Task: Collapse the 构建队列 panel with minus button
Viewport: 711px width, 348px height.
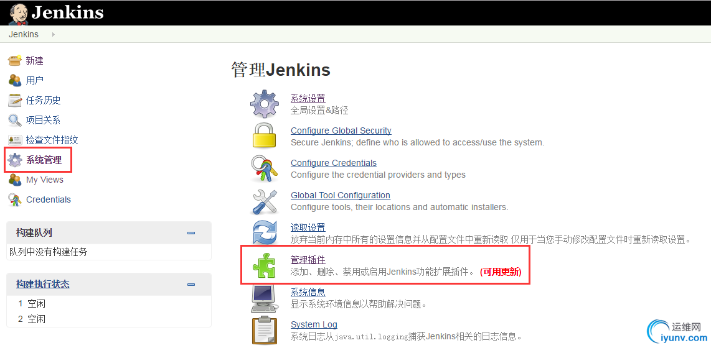Action: click(191, 233)
